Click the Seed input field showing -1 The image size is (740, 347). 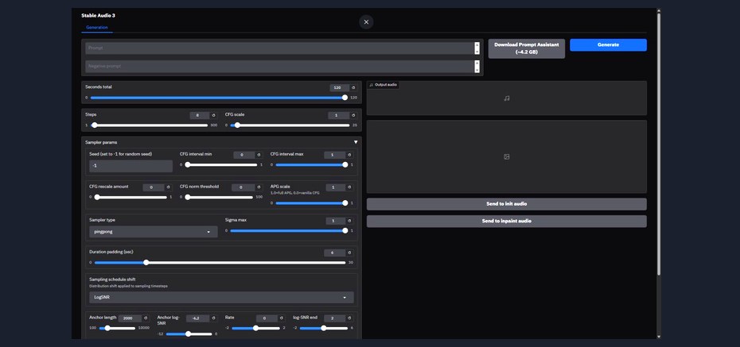(x=130, y=166)
